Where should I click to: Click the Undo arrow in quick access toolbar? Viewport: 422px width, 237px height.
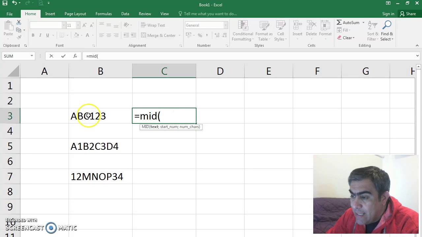coord(14,3)
